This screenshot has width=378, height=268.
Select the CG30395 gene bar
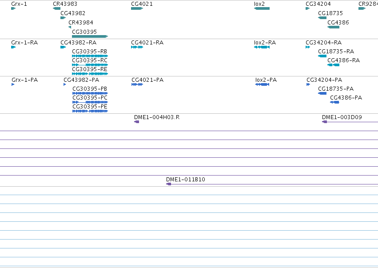(x=90, y=36)
